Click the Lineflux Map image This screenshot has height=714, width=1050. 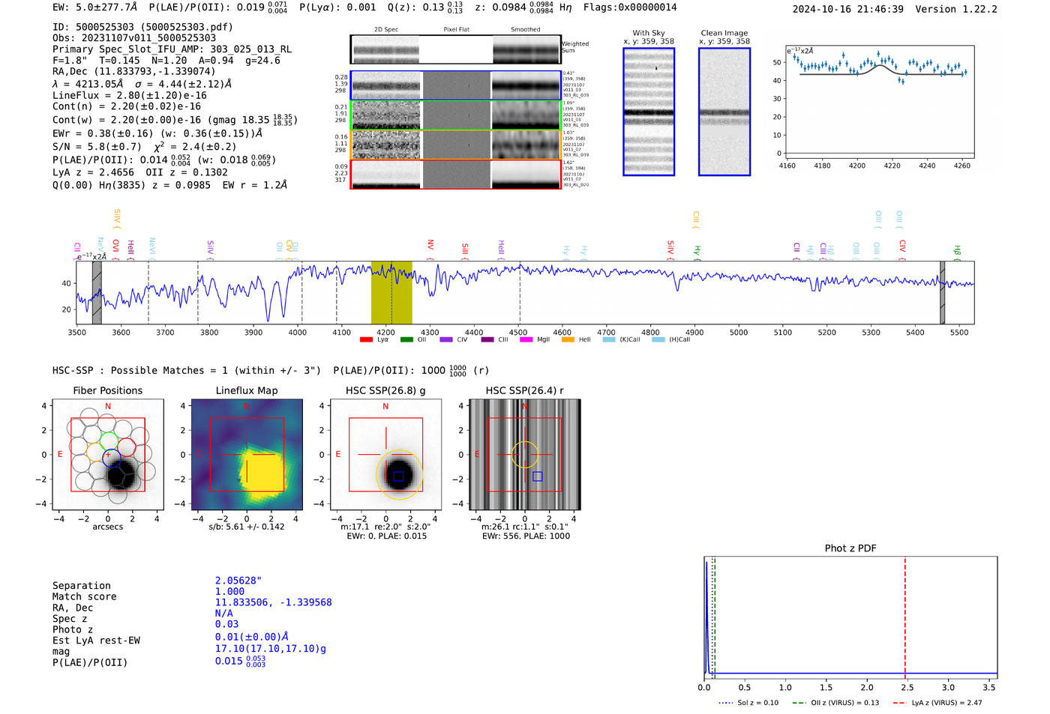[x=247, y=455]
